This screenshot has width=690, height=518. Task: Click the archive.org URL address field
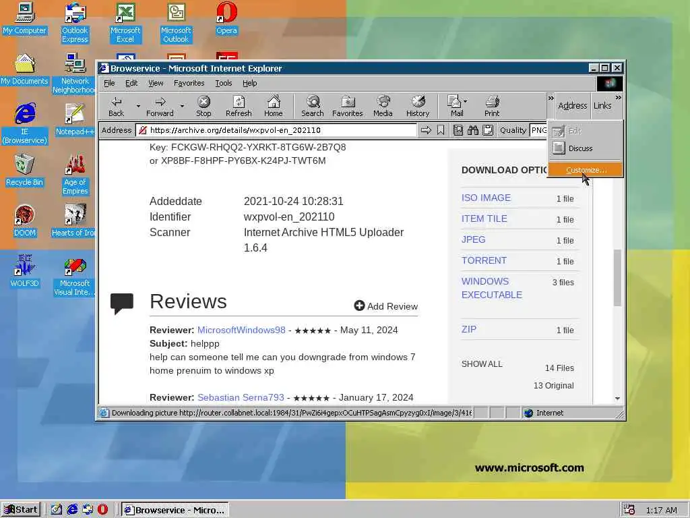[x=276, y=130]
